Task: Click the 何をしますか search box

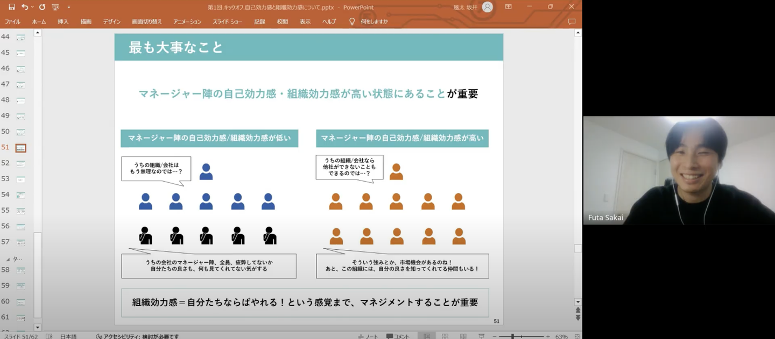Action: 374,21
